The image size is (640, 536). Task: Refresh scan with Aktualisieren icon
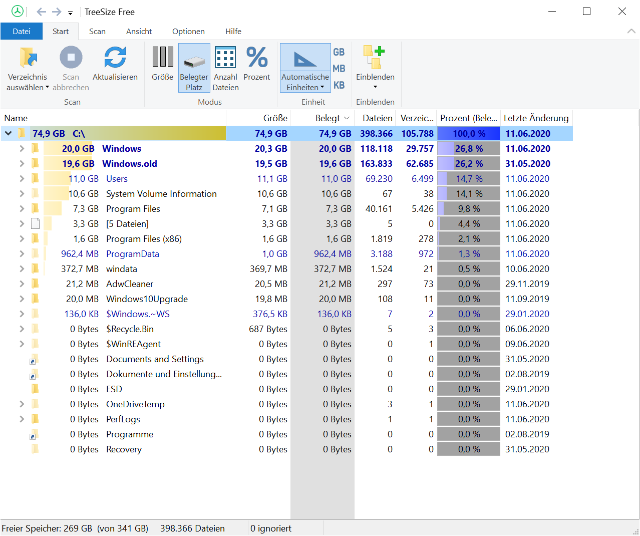click(x=115, y=57)
